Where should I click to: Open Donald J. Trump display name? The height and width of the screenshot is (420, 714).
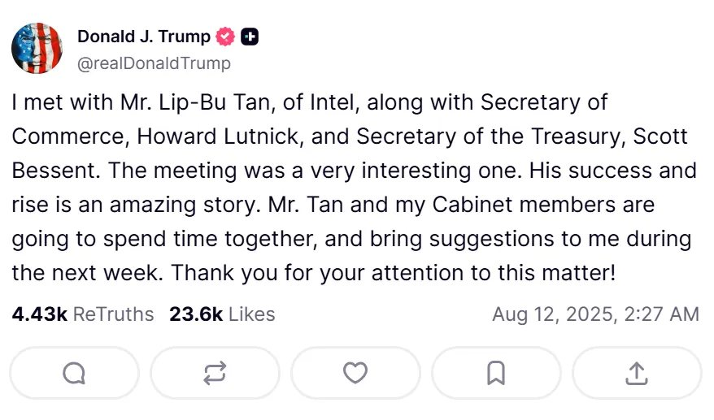pos(144,37)
